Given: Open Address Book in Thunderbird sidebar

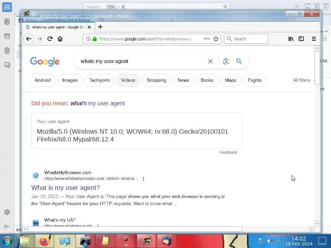Looking at the screenshot, I should pyautogui.click(x=7, y=22).
